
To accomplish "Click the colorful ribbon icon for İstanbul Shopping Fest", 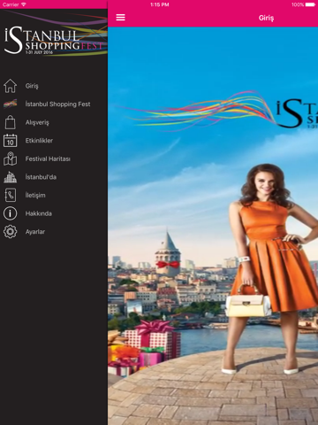I will [x=10, y=104].
